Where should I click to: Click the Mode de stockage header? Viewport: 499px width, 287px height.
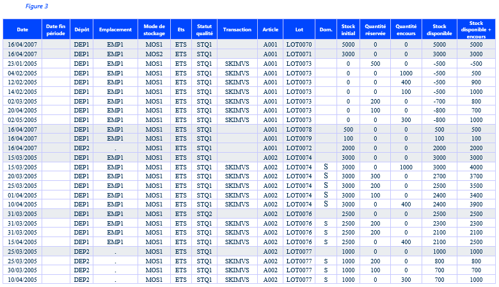(x=154, y=29)
